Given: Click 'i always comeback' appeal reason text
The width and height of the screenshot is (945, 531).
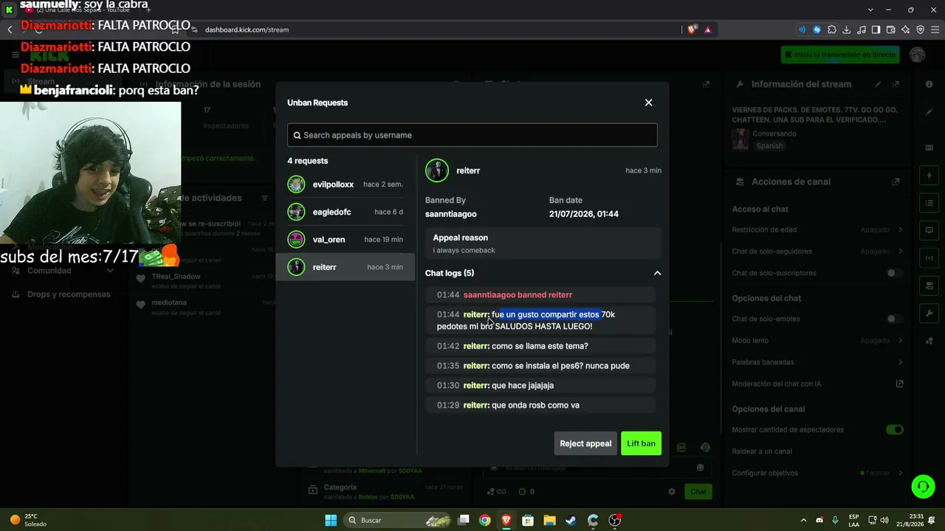Looking at the screenshot, I should 464,250.
